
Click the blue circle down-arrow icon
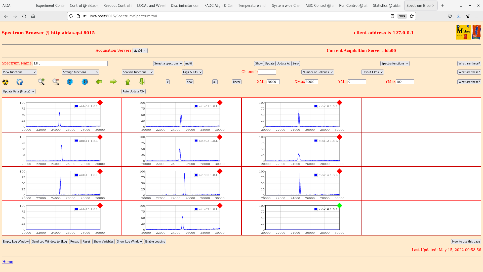tap(70, 82)
